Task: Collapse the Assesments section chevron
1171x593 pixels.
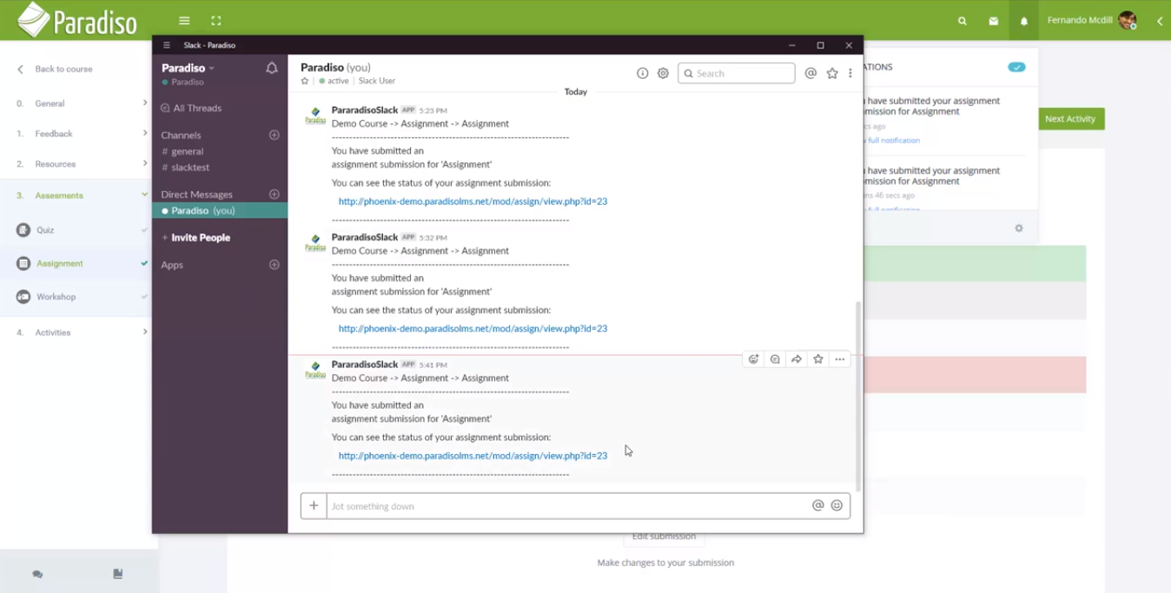Action: point(144,194)
